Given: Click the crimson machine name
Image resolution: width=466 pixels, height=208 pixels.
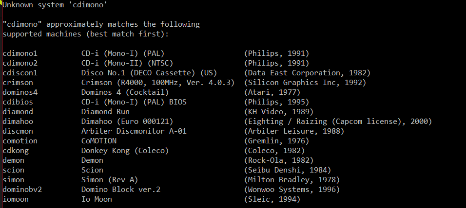Looking at the screenshot, I should 18,82.
